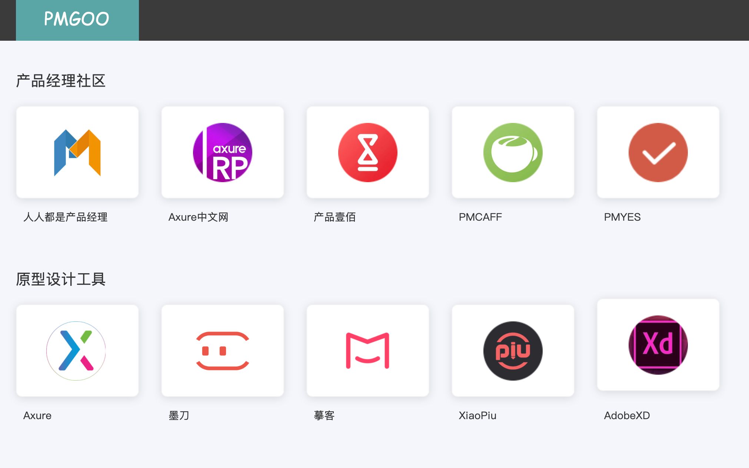The image size is (749, 468).
Task: Open the dark round XiaoPiu piu icon
Action: click(x=513, y=351)
